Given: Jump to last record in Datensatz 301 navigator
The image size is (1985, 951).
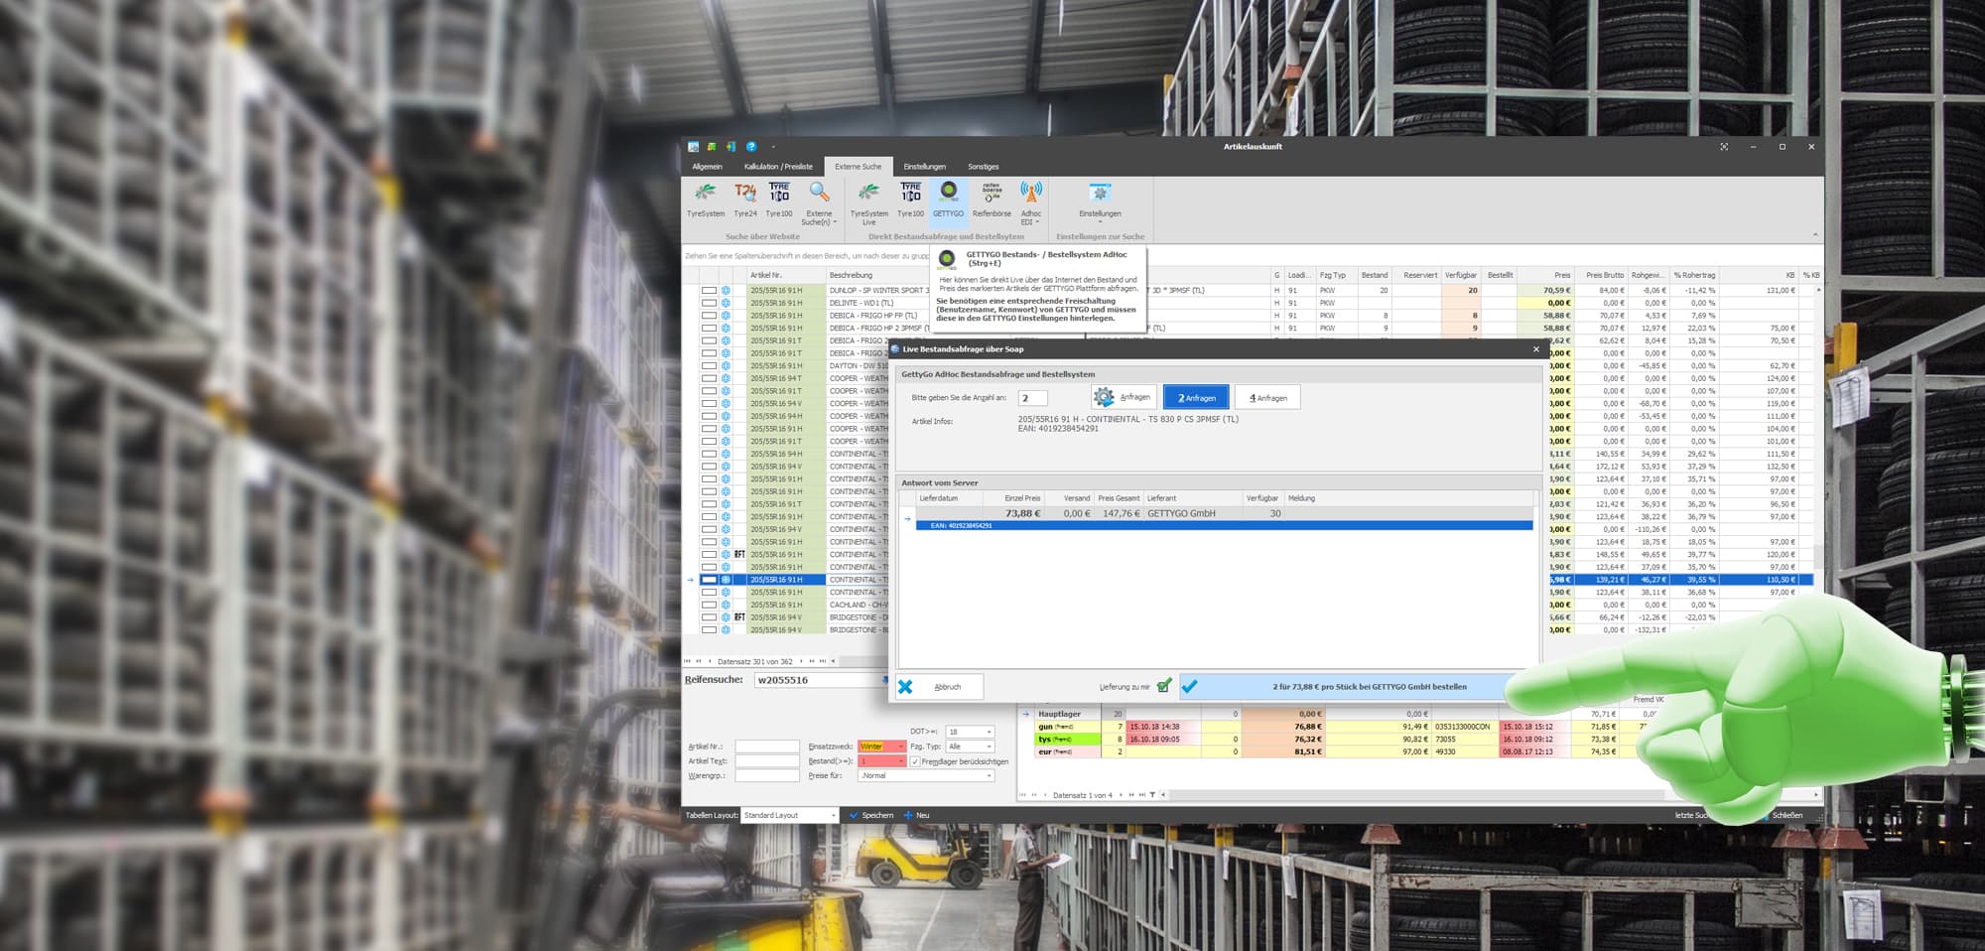Looking at the screenshot, I should click(823, 661).
